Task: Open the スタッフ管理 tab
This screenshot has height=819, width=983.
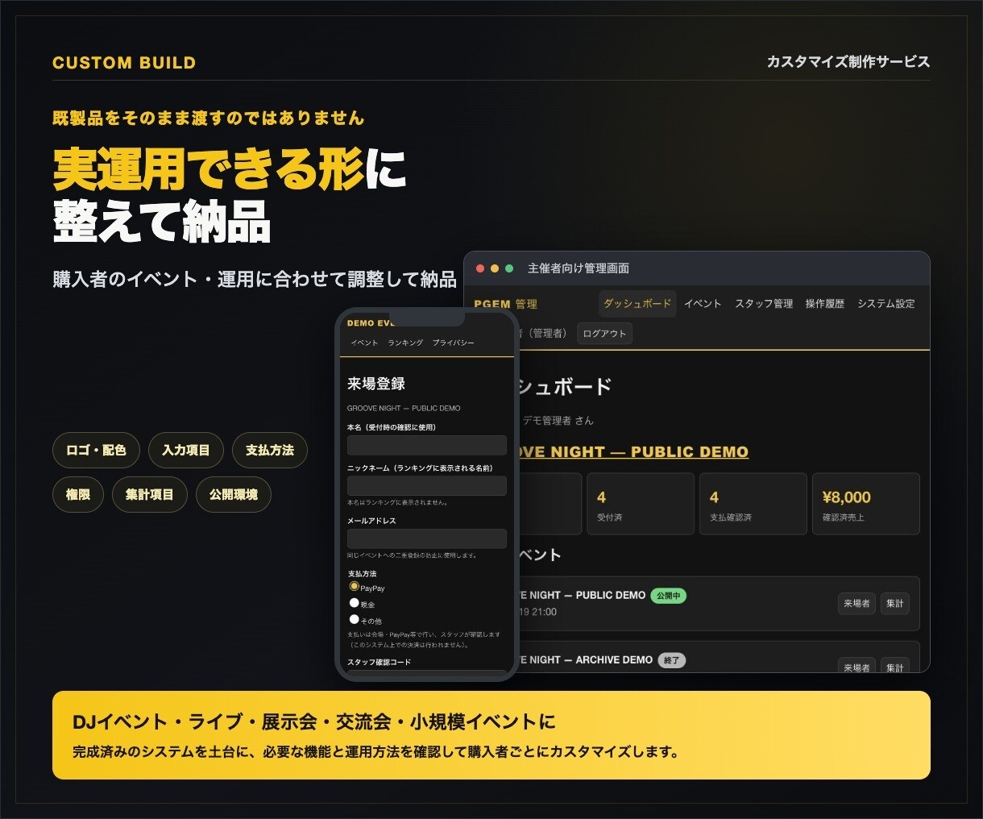Action: coord(764,304)
